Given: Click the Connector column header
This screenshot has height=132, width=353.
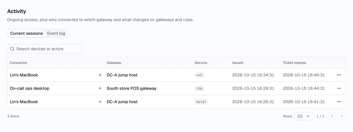Looking at the screenshot, I should tap(18, 63).
